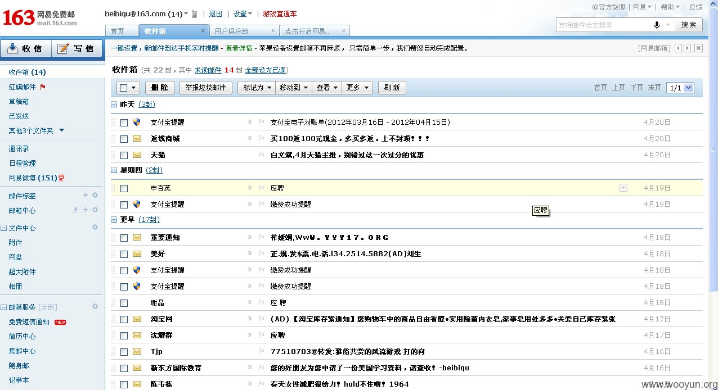Screen dimensions: 718x390
Task: Show the next tip using the right arrow
Action: (x=688, y=48)
